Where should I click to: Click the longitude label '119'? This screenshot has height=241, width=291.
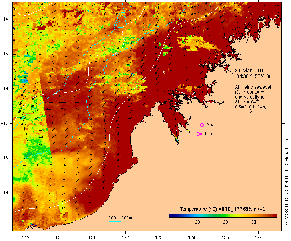click(x=26, y=237)
